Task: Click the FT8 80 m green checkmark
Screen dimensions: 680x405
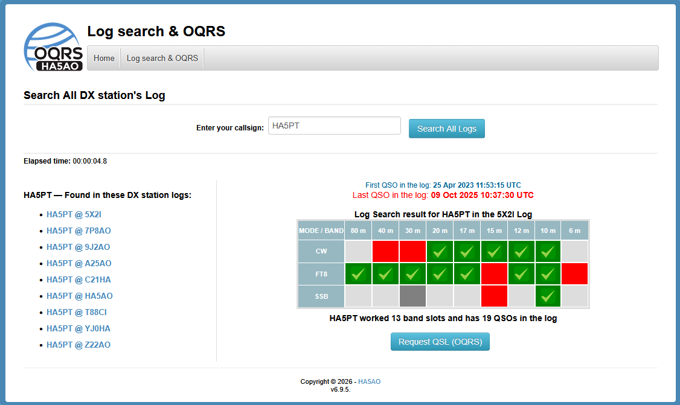Action: [358, 273]
